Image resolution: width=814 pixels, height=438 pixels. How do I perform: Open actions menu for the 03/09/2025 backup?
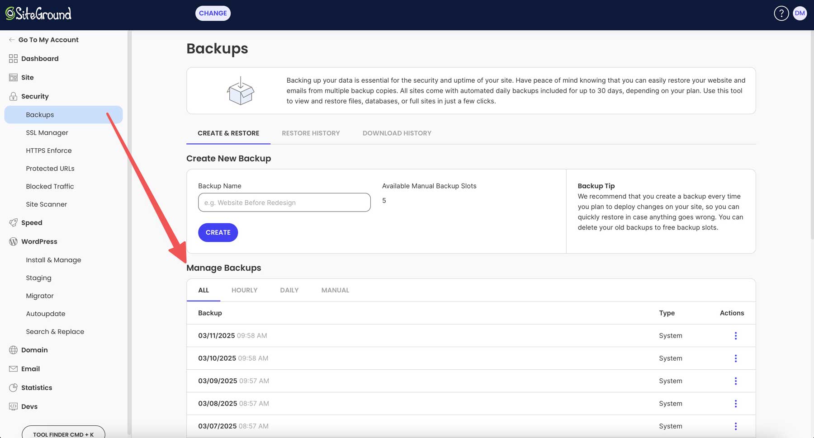click(736, 381)
